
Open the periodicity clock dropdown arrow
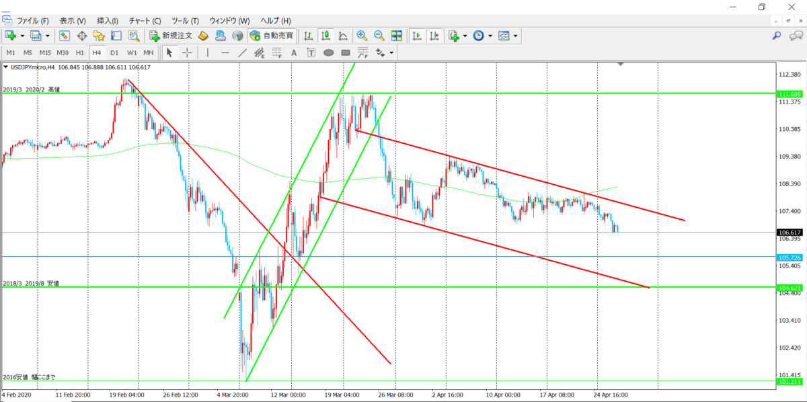[490, 35]
